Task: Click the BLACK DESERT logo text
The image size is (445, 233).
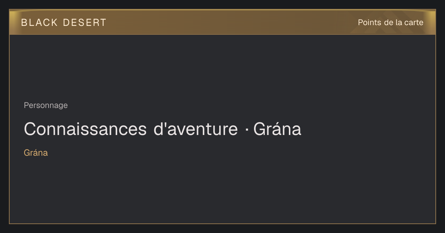Action: click(x=64, y=23)
